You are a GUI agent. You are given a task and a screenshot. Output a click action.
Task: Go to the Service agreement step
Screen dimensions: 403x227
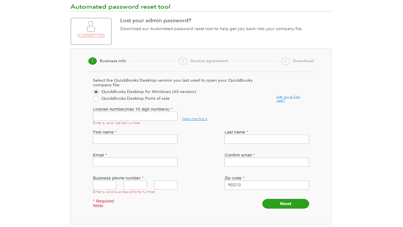[209, 61]
